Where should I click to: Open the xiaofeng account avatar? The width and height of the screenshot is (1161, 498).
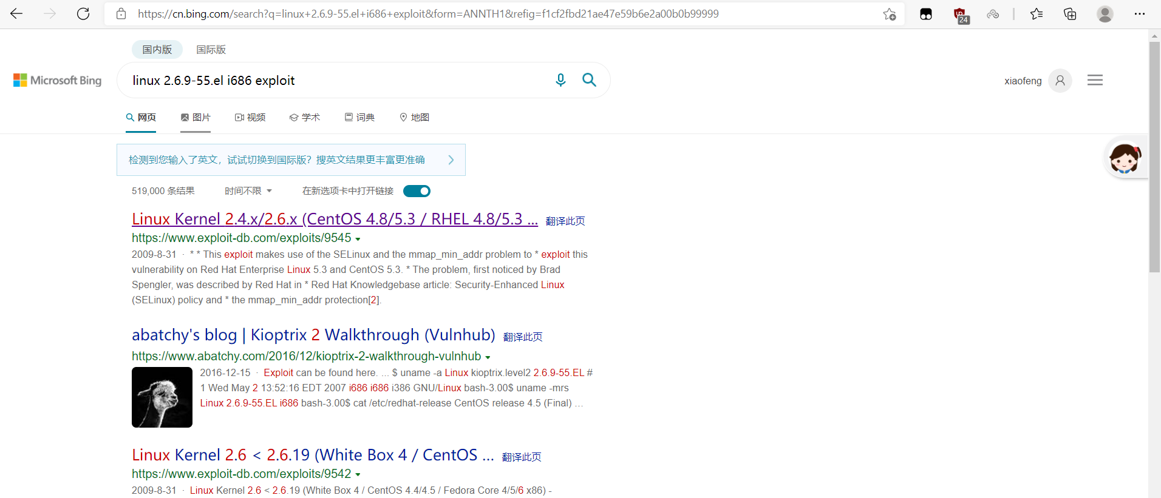click(1060, 80)
